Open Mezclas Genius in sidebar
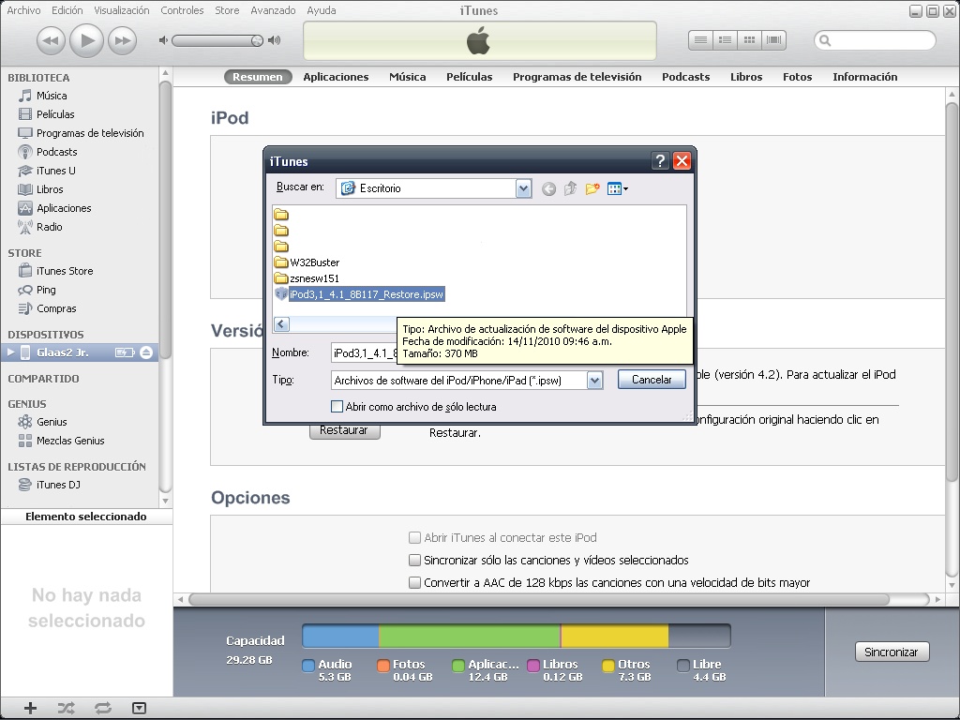 pyautogui.click(x=70, y=441)
